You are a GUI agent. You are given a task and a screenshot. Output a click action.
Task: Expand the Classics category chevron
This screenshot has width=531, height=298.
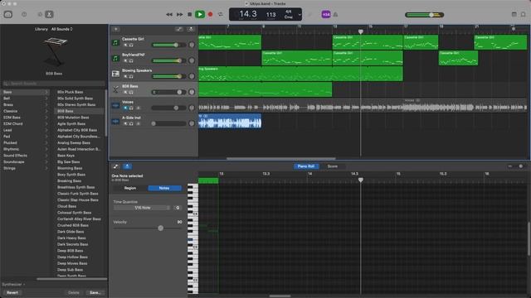coord(46,111)
